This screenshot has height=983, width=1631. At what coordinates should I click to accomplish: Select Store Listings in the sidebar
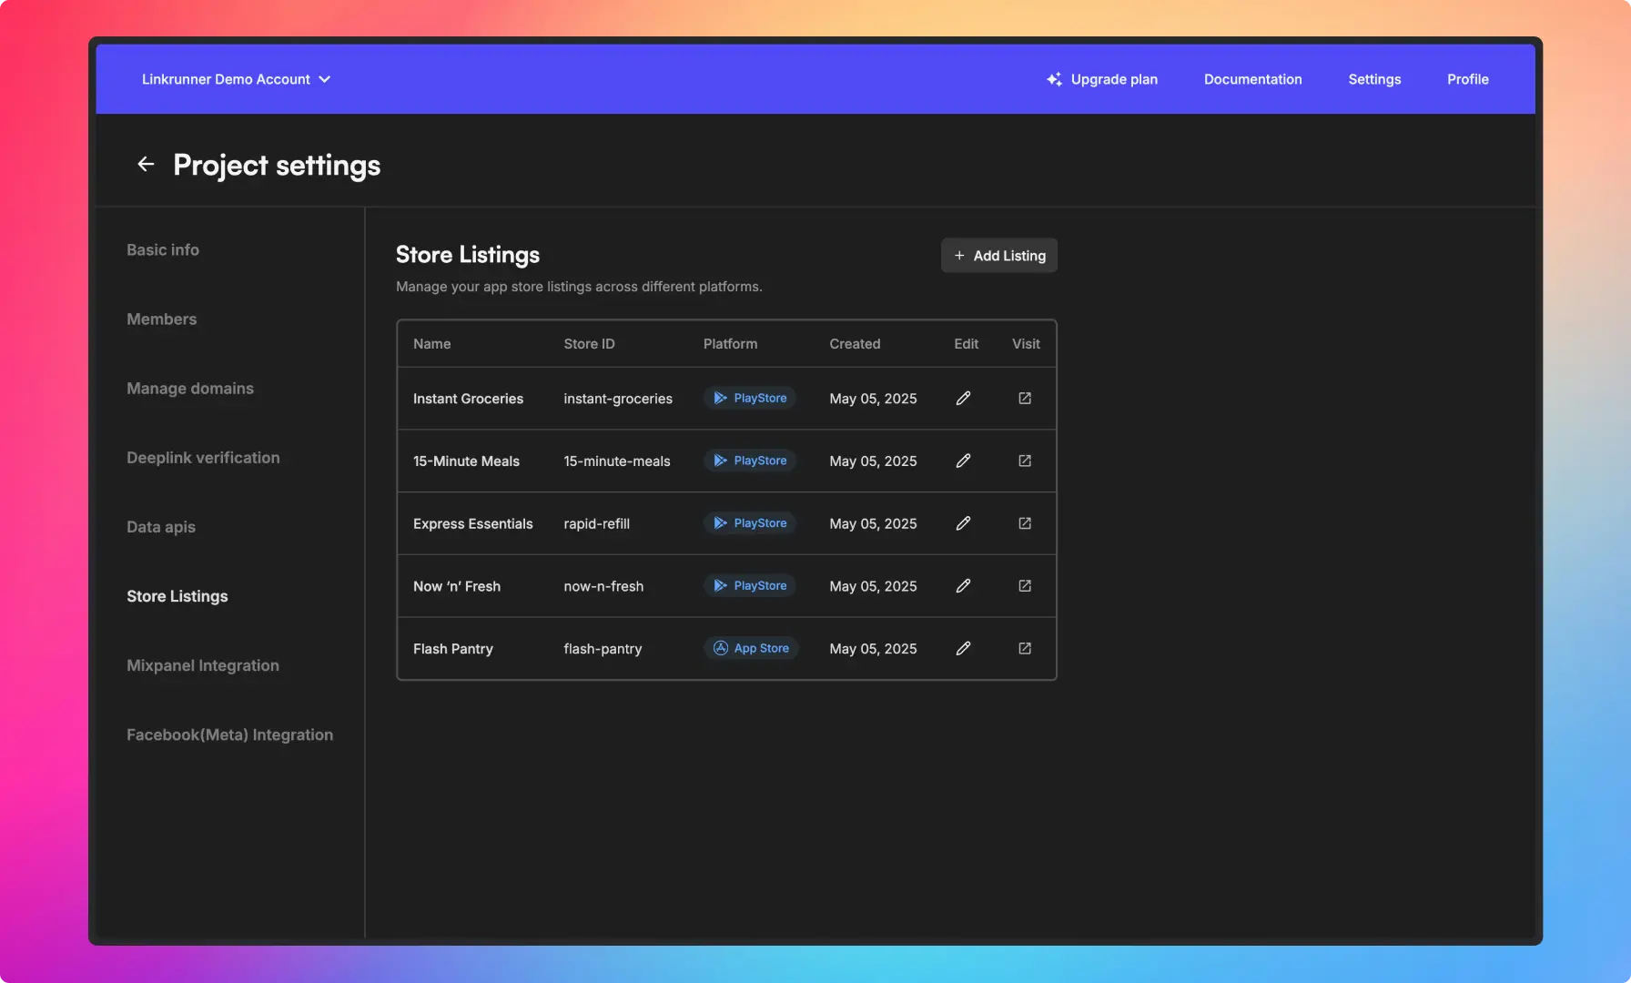[x=177, y=595]
